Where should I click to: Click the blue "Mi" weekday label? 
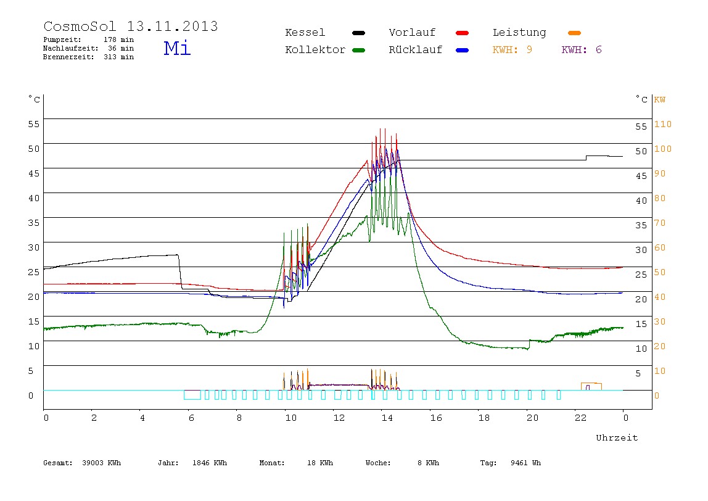point(177,48)
